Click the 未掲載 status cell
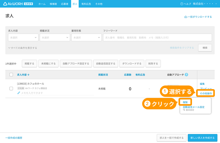 [x=102, y=89]
